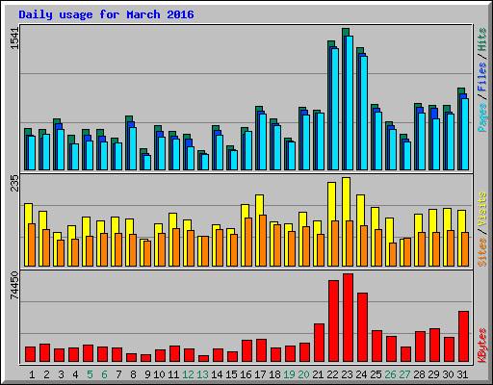This screenshot has width=493, height=385.
Task: Click the 1541 axis value label
Action: 15,38
